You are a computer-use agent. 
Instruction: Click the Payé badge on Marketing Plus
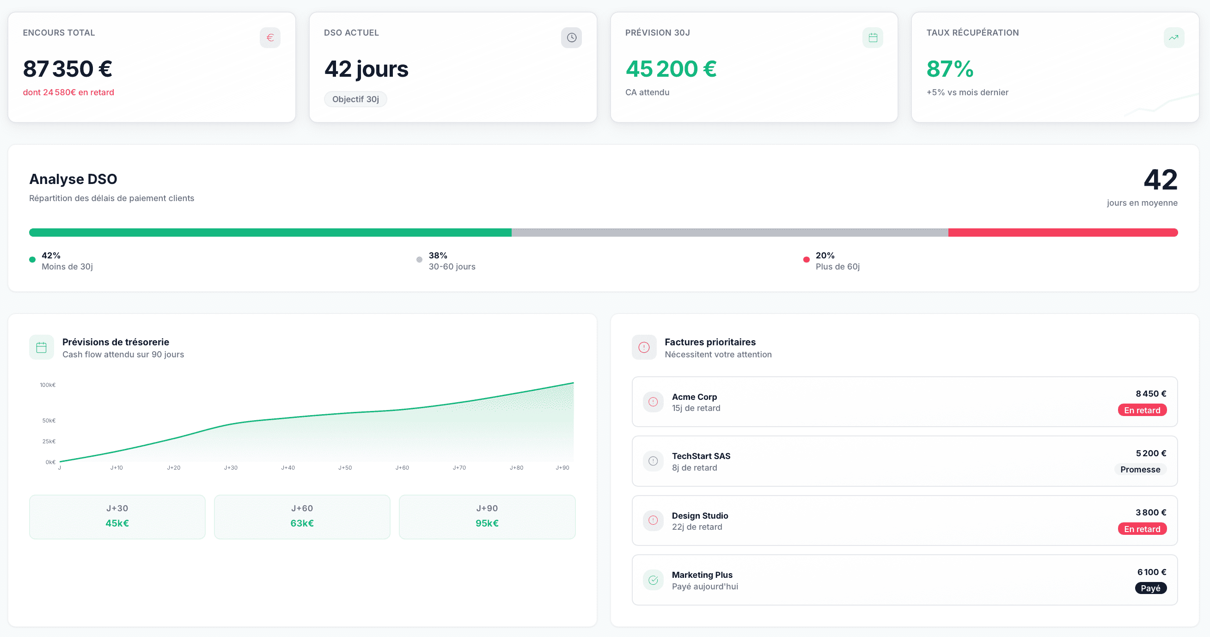[1150, 588]
